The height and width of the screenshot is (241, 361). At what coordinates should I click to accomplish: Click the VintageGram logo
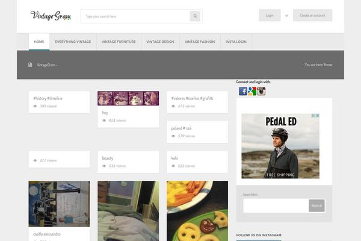point(51,16)
